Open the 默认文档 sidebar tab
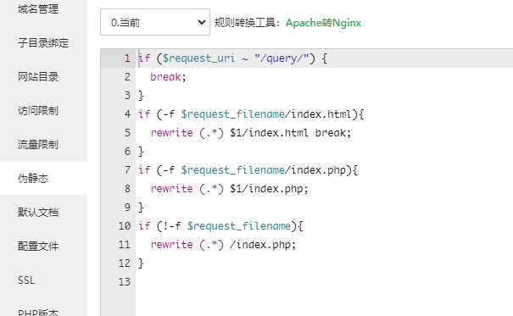Image resolution: width=513 pixels, height=316 pixels. tap(38, 212)
